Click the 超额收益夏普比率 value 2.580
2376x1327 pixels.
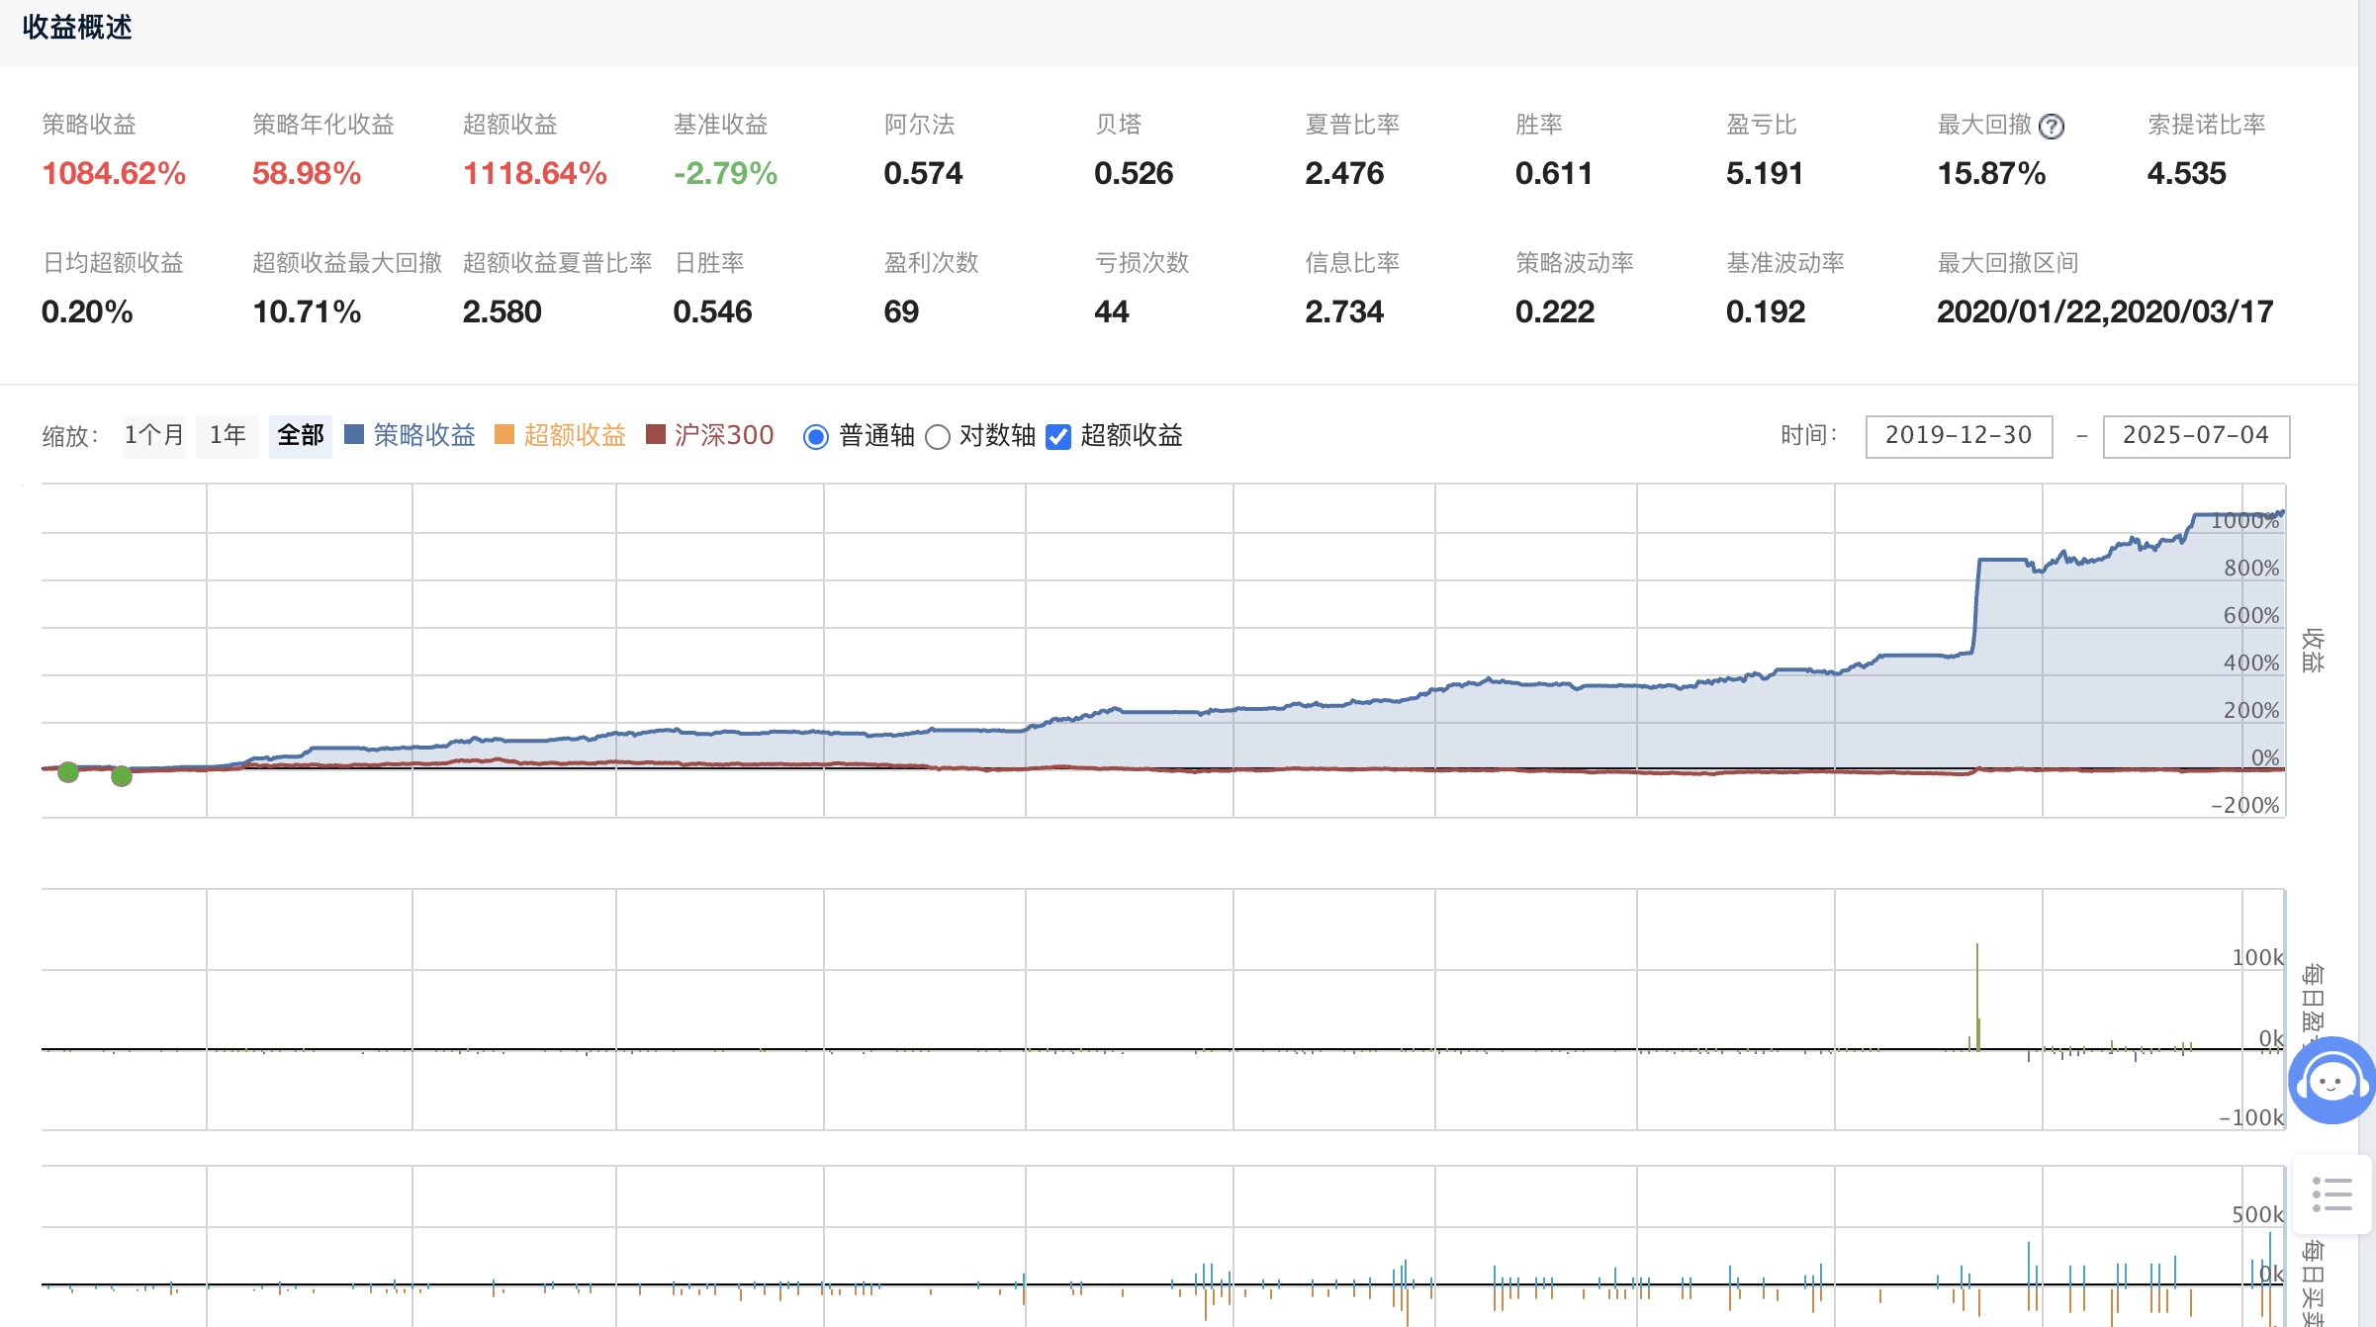click(503, 312)
